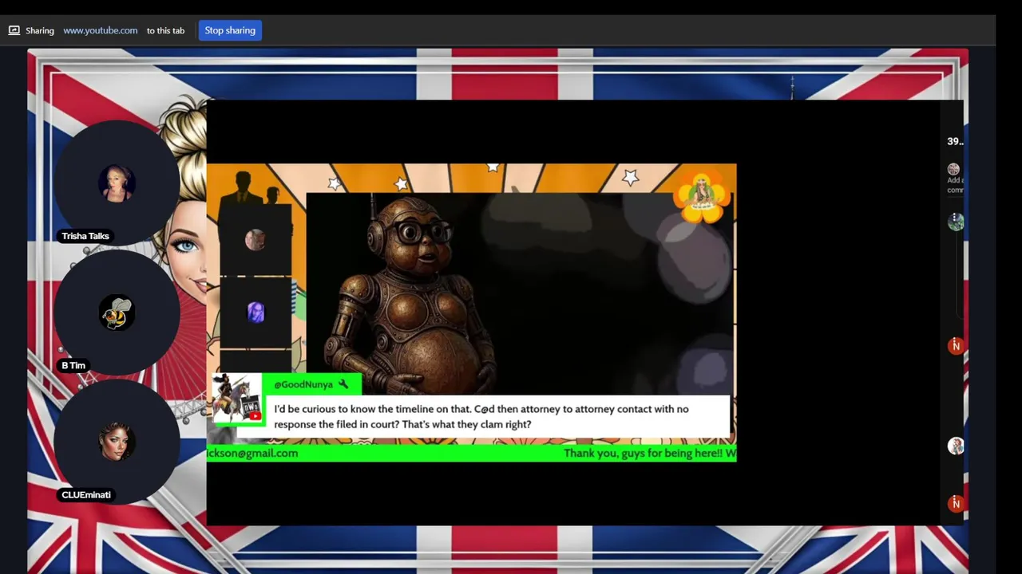Image resolution: width=1022 pixels, height=574 pixels.
Task: Open the www.youtube.com shared tab link
Action: pos(101,30)
